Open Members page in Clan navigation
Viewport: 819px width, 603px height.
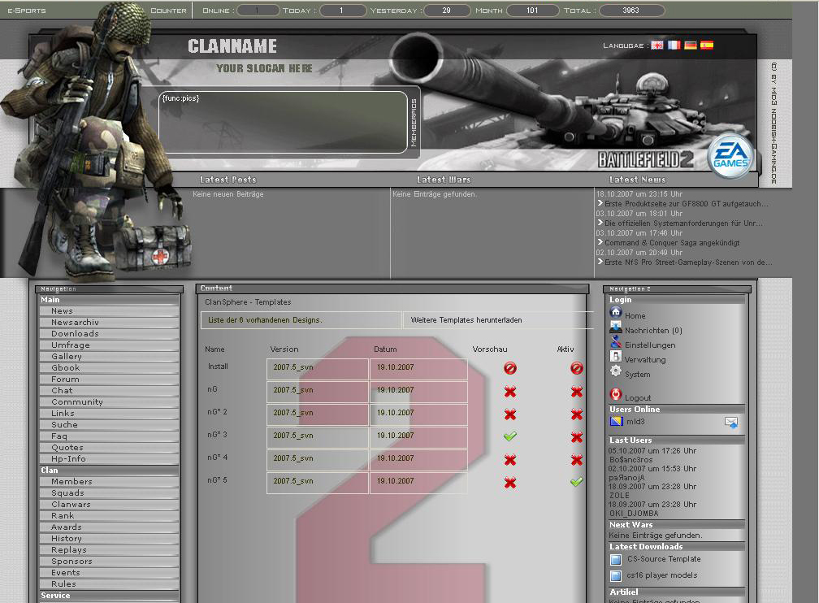(x=71, y=482)
